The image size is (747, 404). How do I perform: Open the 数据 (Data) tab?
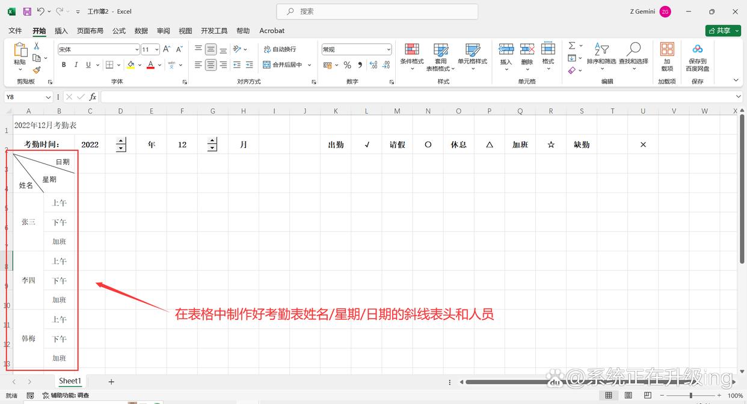[141, 31]
